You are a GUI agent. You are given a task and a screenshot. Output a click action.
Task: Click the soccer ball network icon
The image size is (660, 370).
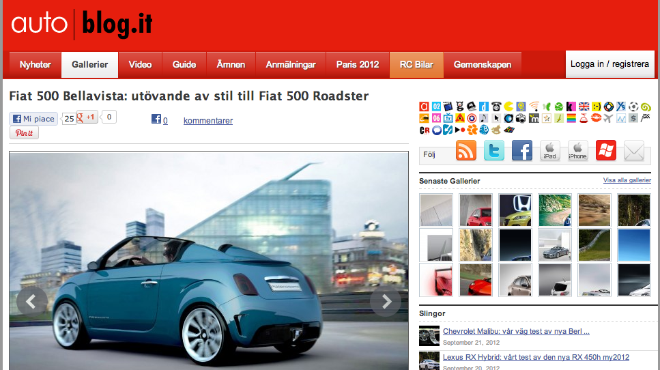tap(633, 106)
